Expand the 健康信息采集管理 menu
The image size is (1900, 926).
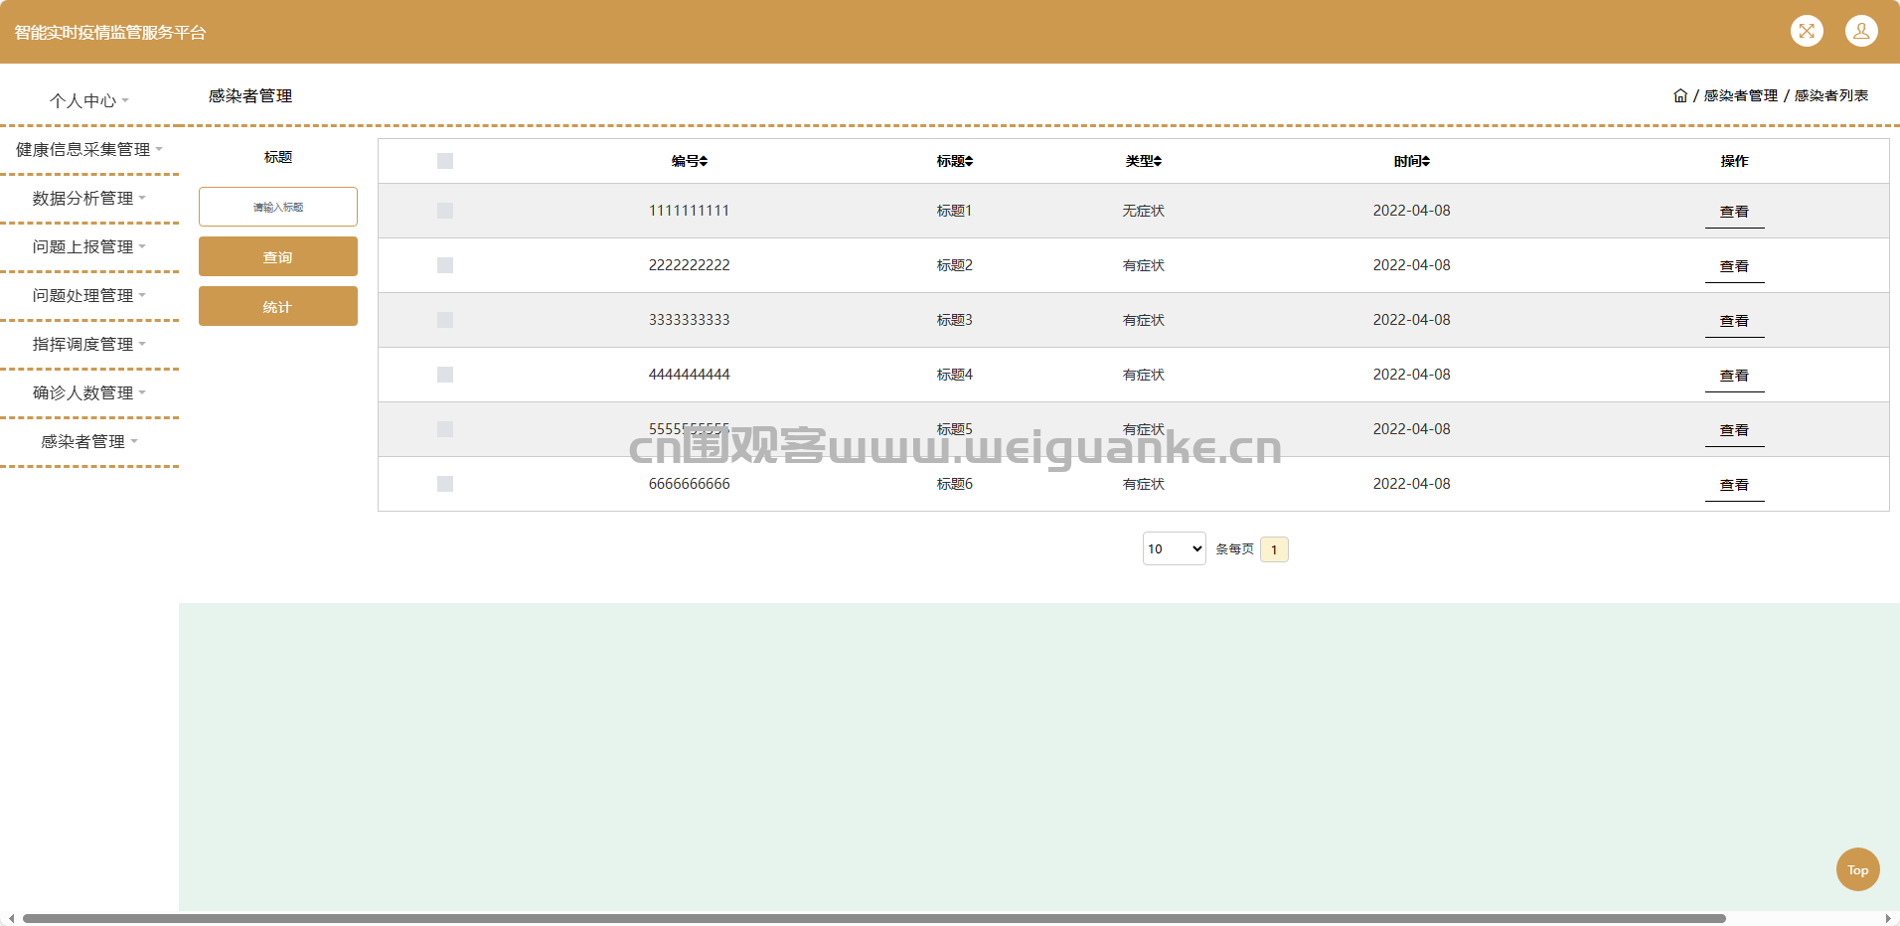pyautogui.click(x=89, y=149)
